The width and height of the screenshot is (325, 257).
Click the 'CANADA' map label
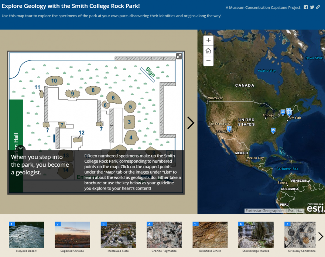pyautogui.click(x=244, y=85)
